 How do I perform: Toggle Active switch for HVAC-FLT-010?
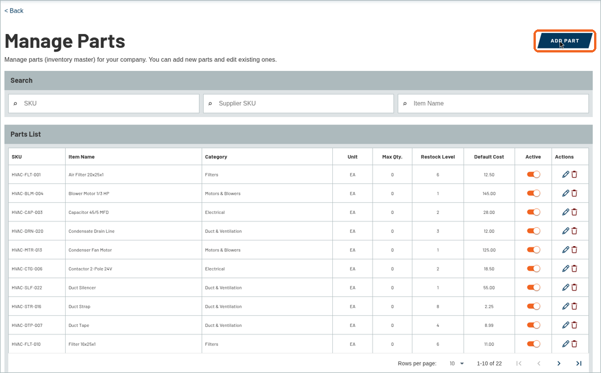click(533, 344)
